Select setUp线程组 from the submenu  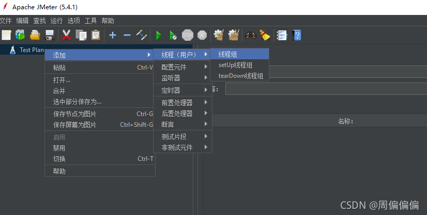[240, 65]
